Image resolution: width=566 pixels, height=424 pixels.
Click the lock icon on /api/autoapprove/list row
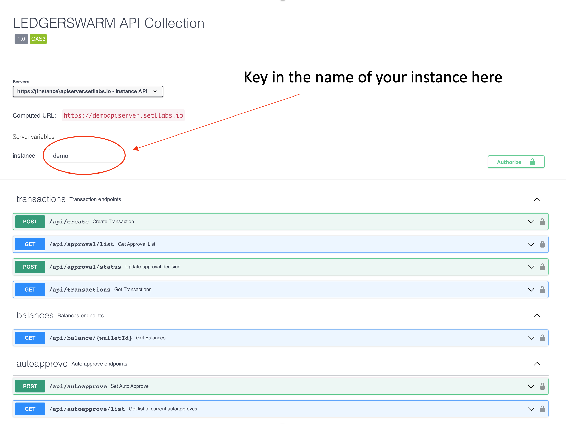coord(542,409)
